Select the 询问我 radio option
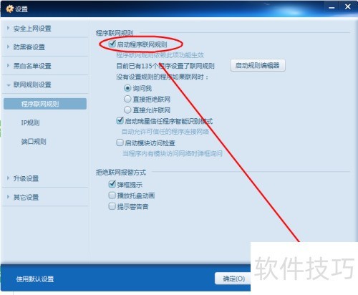 127,88
